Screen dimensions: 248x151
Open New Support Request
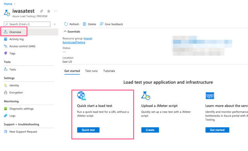(x=23, y=132)
